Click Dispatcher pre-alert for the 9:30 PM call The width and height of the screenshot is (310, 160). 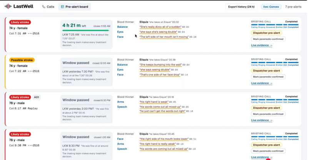coord(267,145)
